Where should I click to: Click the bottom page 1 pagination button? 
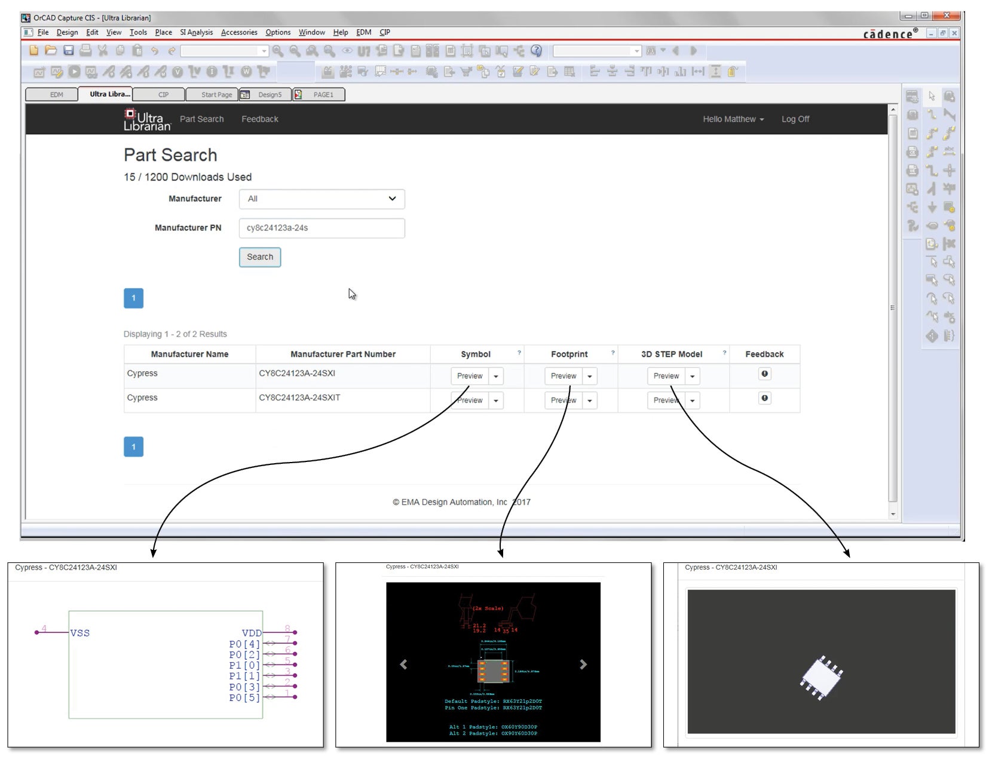[134, 447]
